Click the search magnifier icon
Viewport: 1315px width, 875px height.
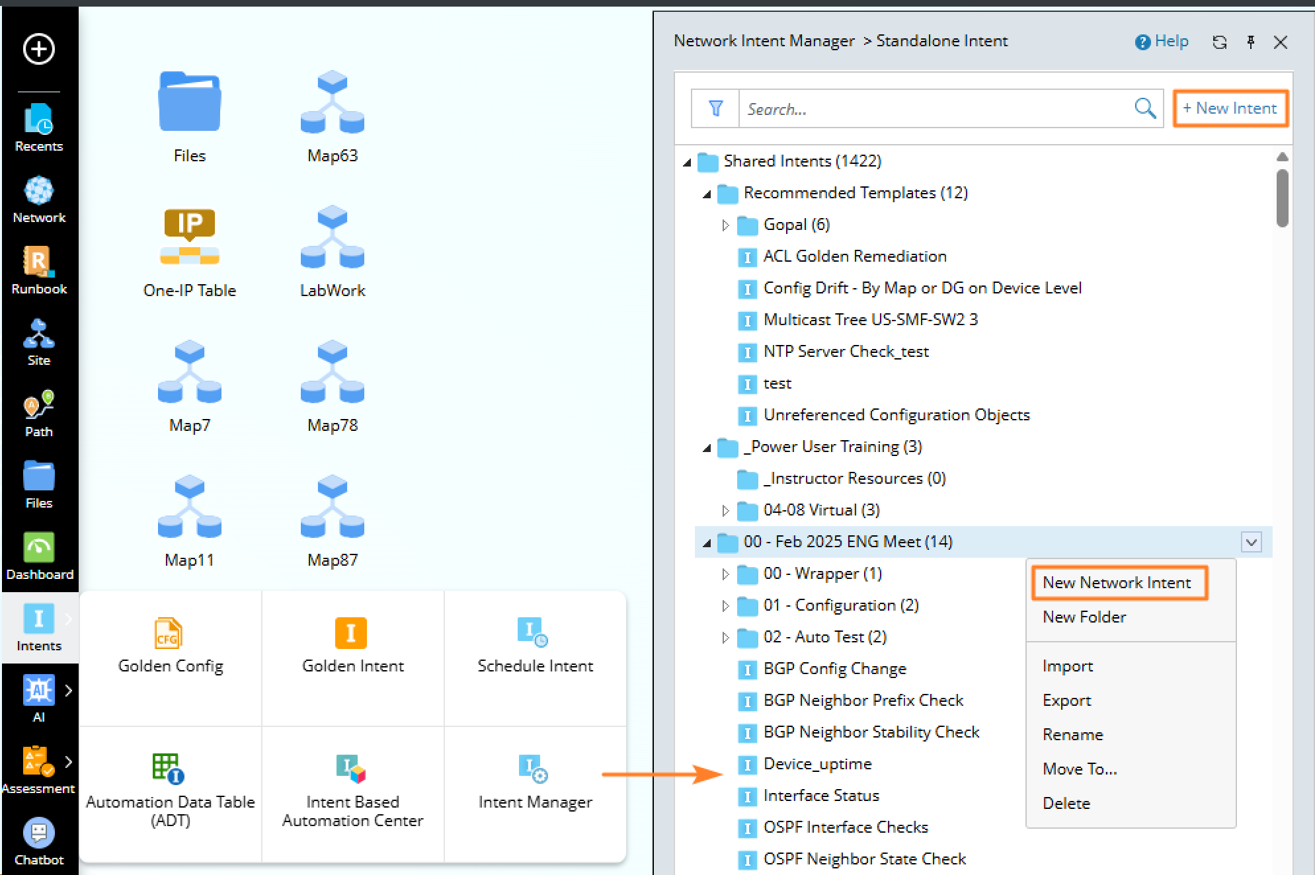(1145, 108)
